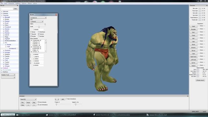Enable the Wireframe checkbox
The image size is (208, 117).
point(39,32)
